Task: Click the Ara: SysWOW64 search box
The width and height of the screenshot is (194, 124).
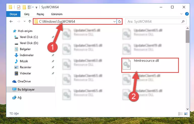Action: [156, 21]
